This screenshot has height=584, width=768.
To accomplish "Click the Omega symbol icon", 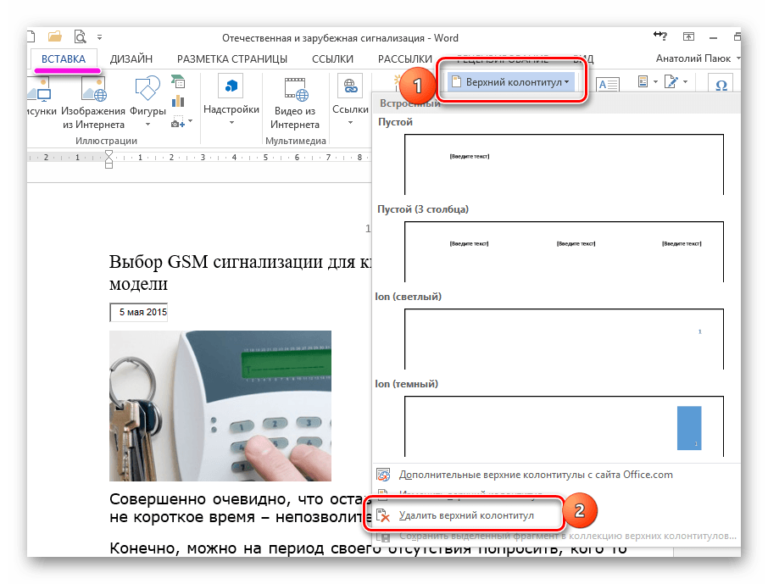I will 722,85.
